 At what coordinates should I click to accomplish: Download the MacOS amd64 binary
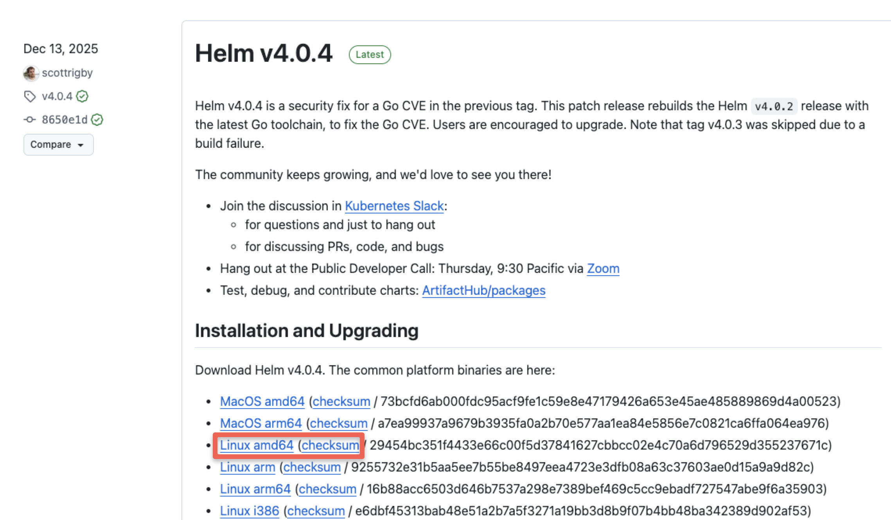[262, 401]
